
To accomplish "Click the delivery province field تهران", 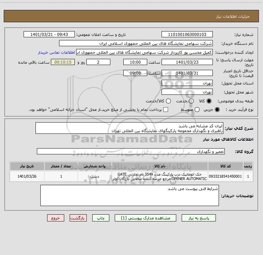I will coord(187,83).
